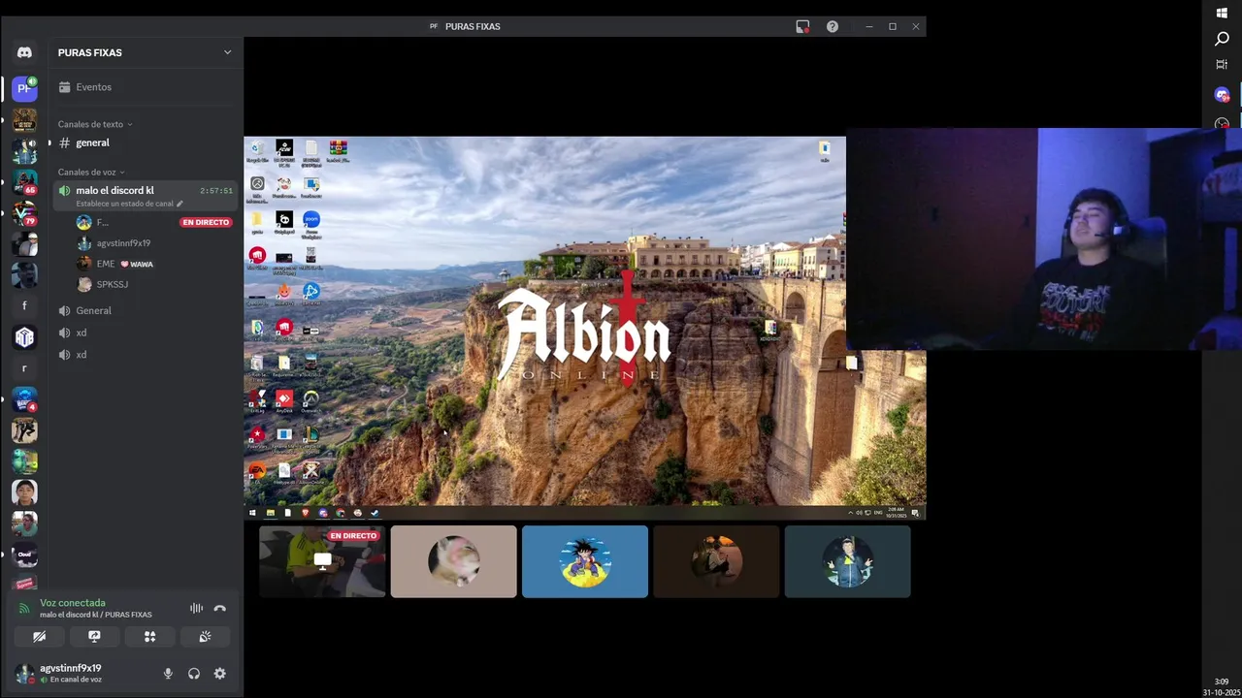Select user SPKSSJ in voice channel
Viewport: 1242px width, 698px height.
[x=153, y=284]
